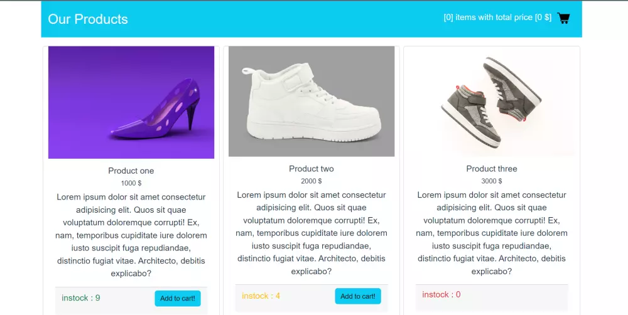628x315 pixels.
Task: Click Product one description text
Action: 131,235
